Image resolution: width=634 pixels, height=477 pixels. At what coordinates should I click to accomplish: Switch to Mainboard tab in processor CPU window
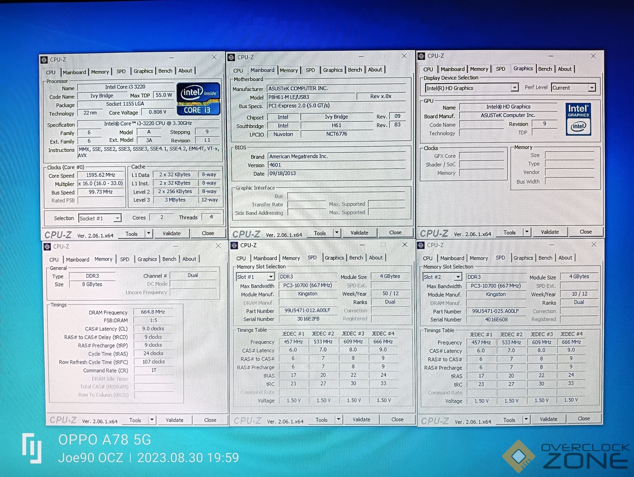point(74,72)
